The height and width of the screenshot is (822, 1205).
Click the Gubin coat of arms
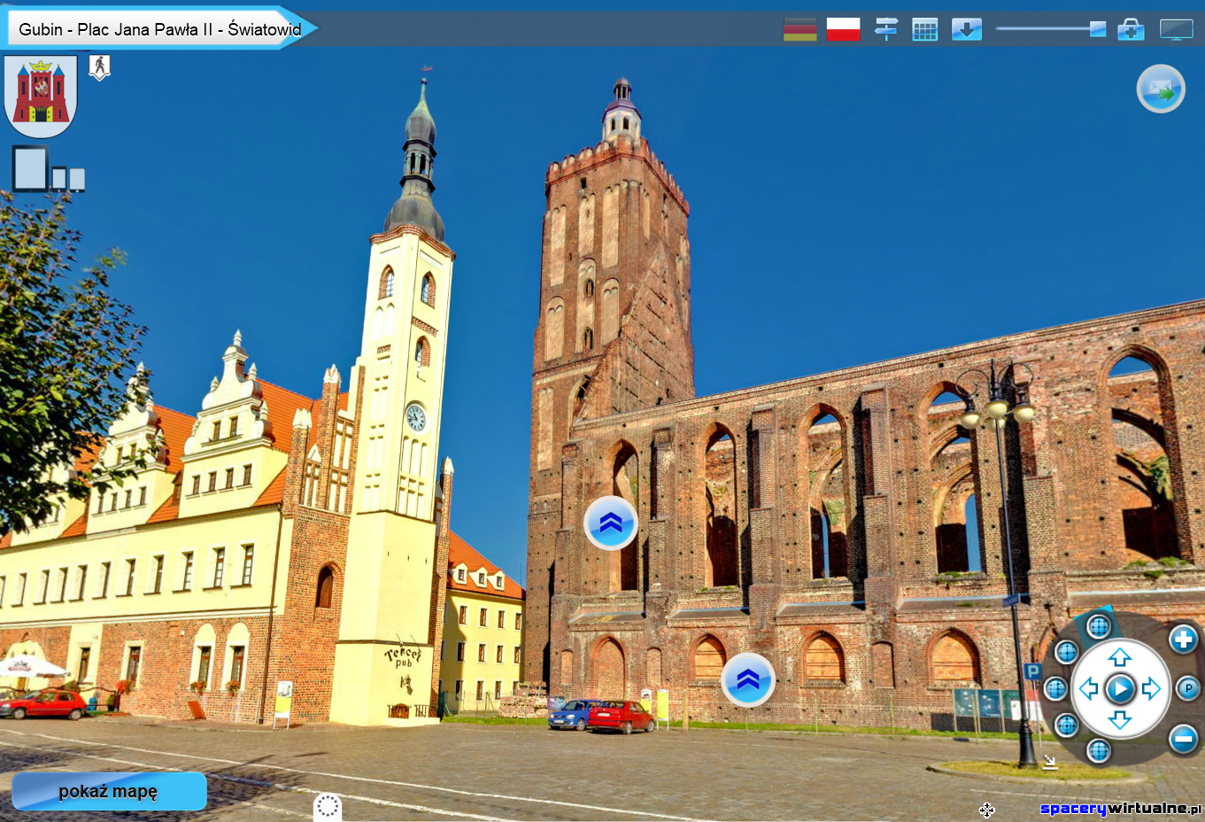coord(41,95)
